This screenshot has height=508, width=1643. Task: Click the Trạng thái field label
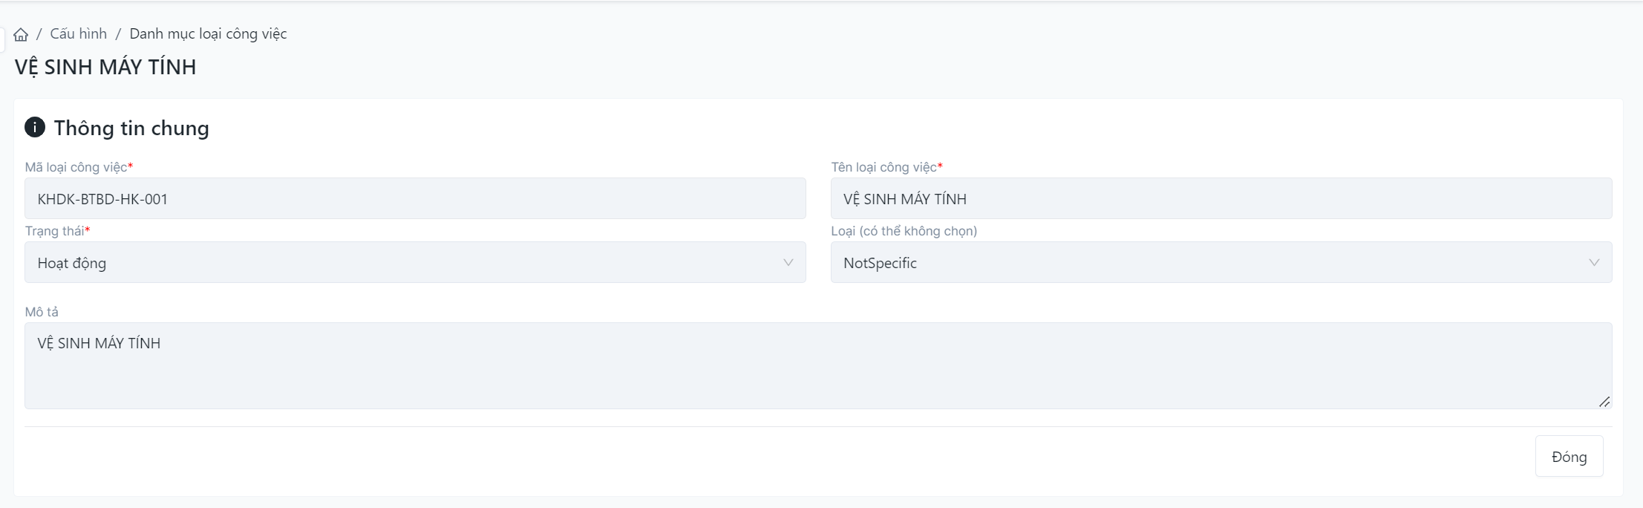click(x=55, y=231)
